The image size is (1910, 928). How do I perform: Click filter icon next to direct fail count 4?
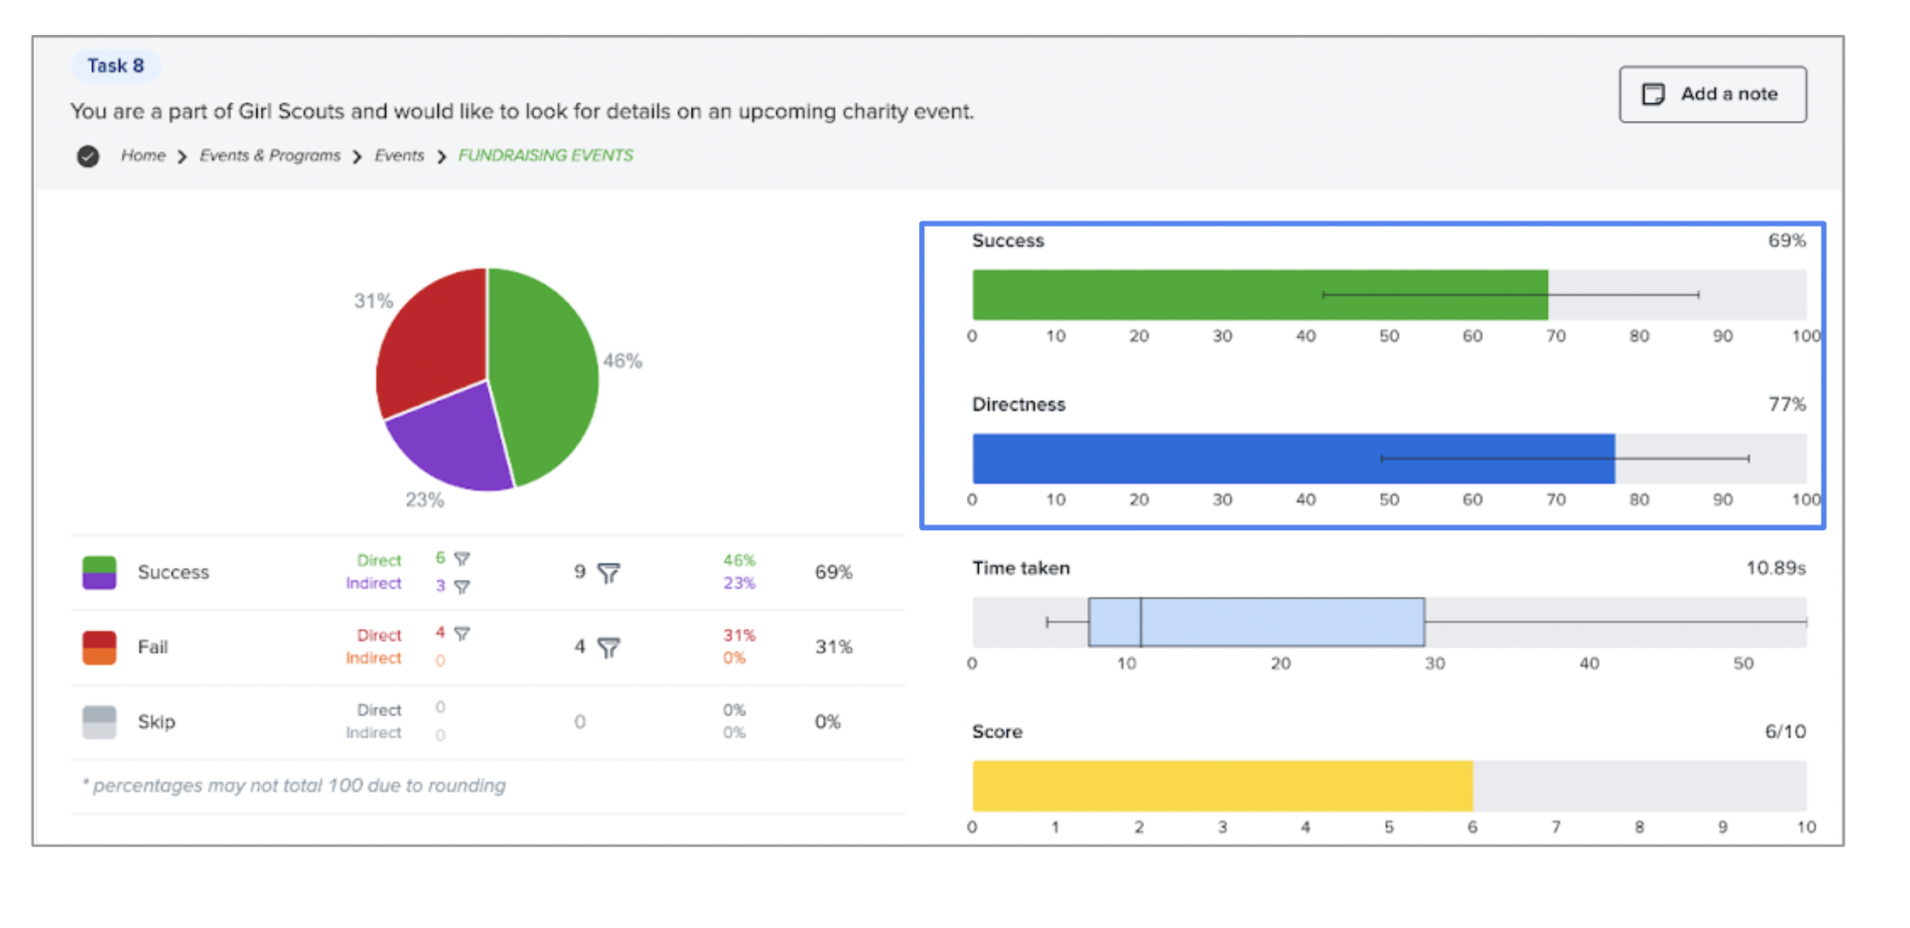[462, 633]
